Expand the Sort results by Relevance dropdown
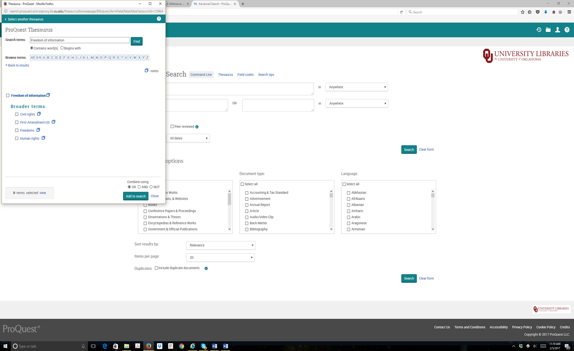The height and width of the screenshot is (351, 574). click(221, 245)
